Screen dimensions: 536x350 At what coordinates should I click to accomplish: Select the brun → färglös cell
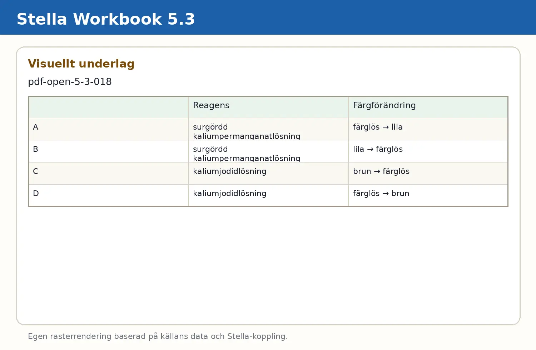[428, 174]
